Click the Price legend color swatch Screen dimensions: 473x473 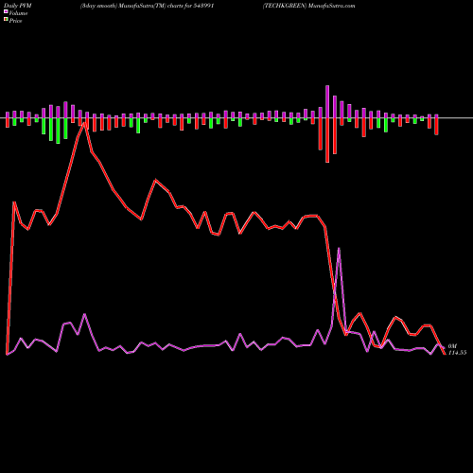(x=6, y=20)
